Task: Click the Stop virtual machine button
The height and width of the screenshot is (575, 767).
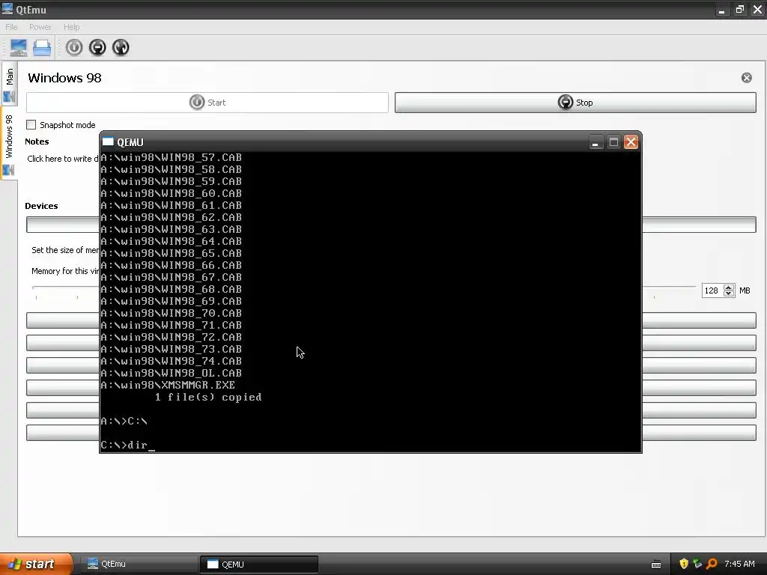Action: coord(575,103)
